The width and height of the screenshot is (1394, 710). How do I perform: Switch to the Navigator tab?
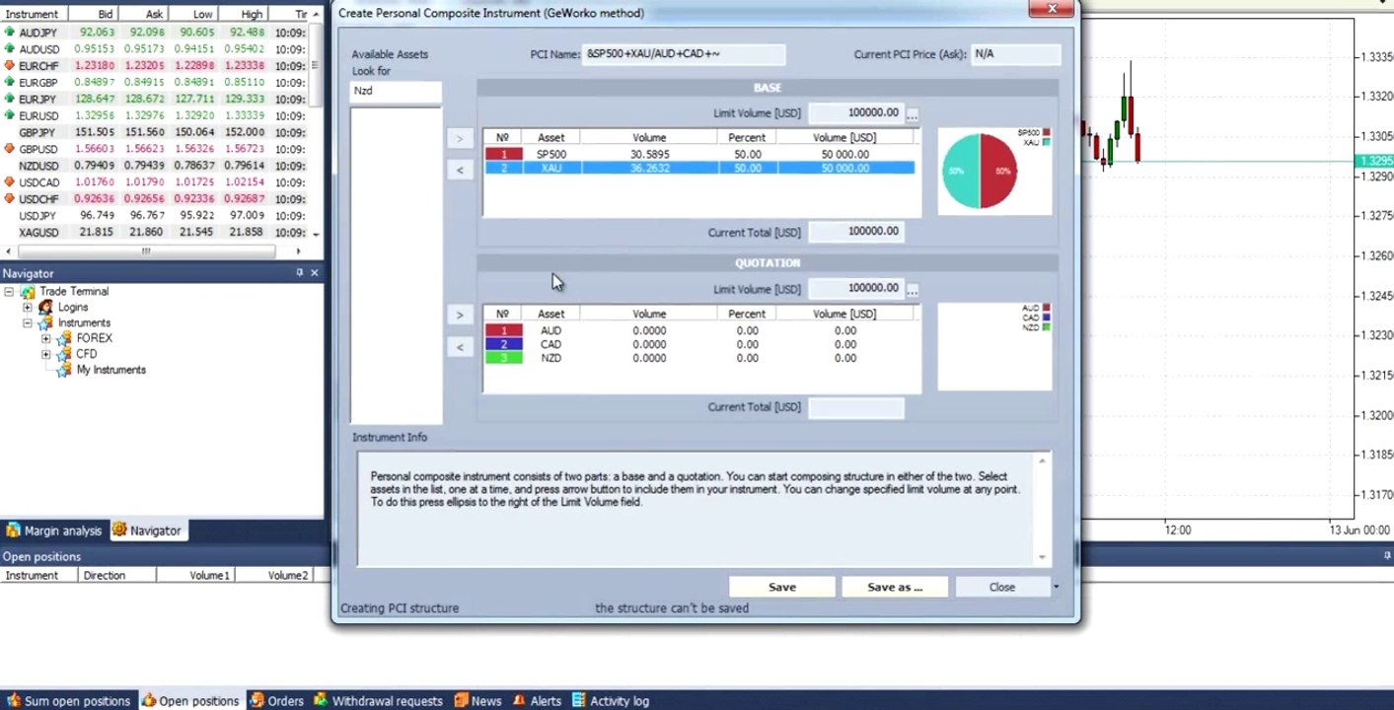tap(147, 531)
